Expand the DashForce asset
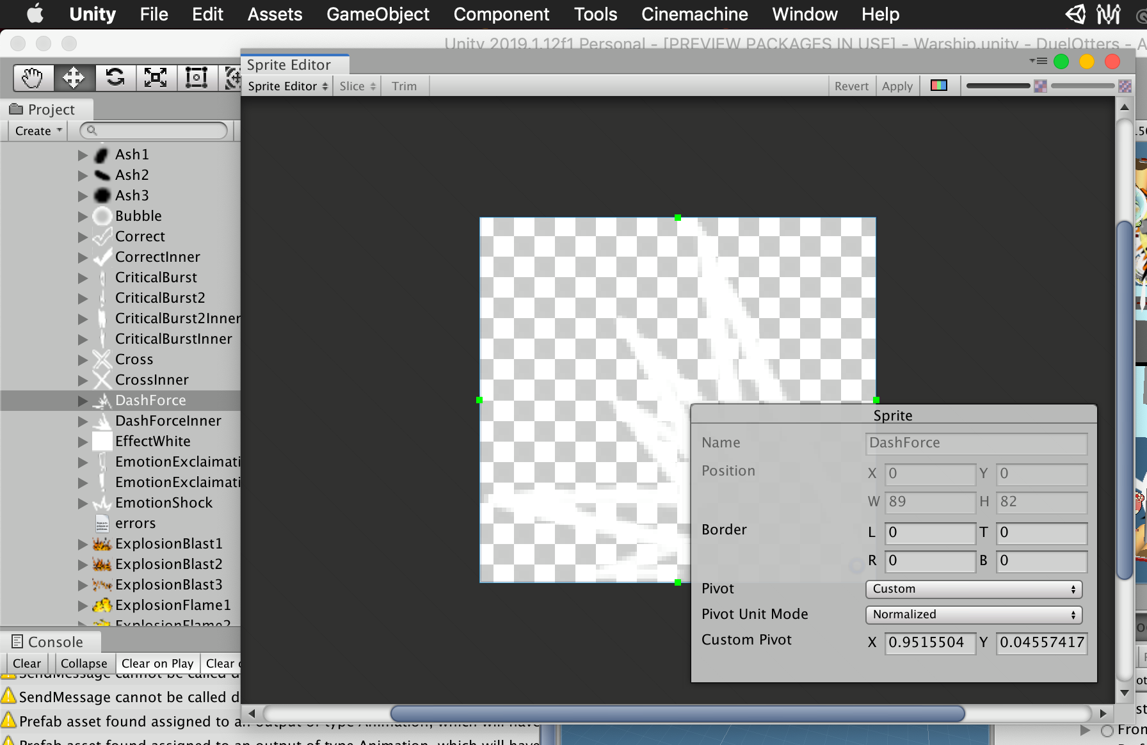Screen dimensions: 1147x745 pos(83,401)
